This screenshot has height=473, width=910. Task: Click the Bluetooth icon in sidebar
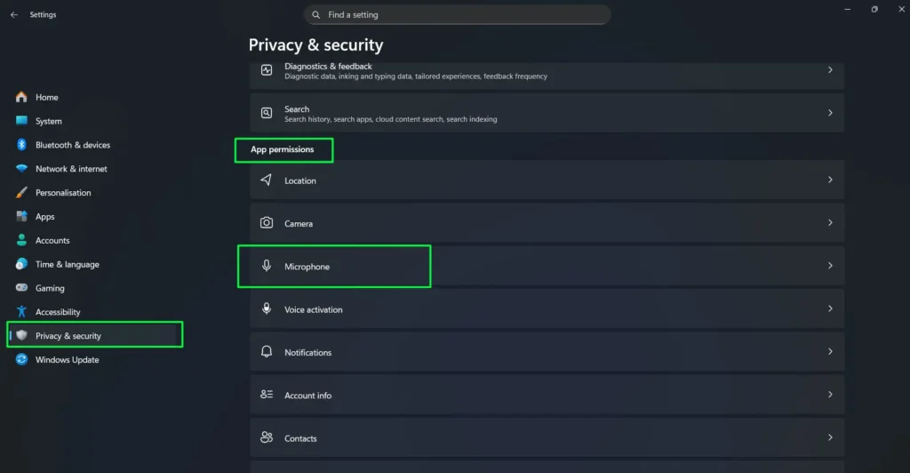(21, 145)
